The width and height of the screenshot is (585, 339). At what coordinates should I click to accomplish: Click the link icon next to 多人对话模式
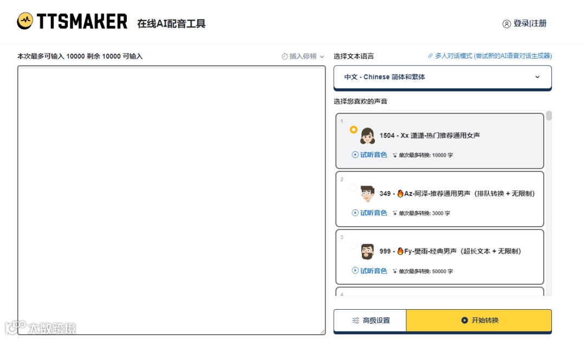(430, 56)
